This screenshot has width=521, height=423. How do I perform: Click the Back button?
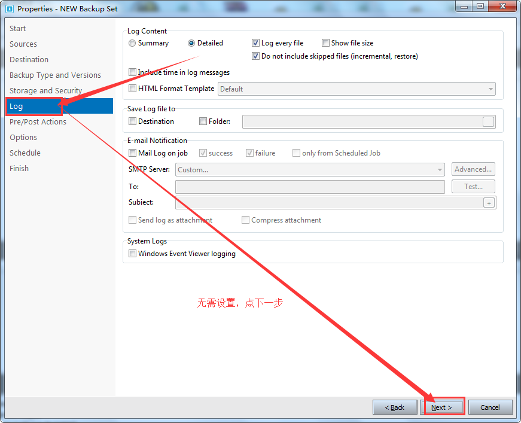click(x=395, y=407)
